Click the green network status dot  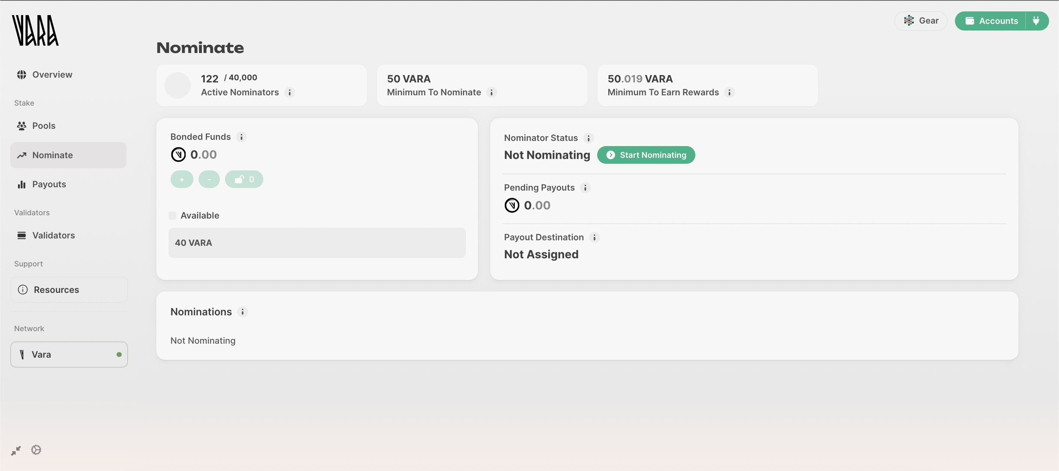(x=119, y=355)
